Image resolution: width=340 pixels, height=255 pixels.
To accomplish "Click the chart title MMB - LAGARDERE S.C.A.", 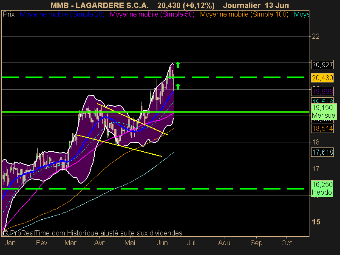I will [x=99, y=5].
